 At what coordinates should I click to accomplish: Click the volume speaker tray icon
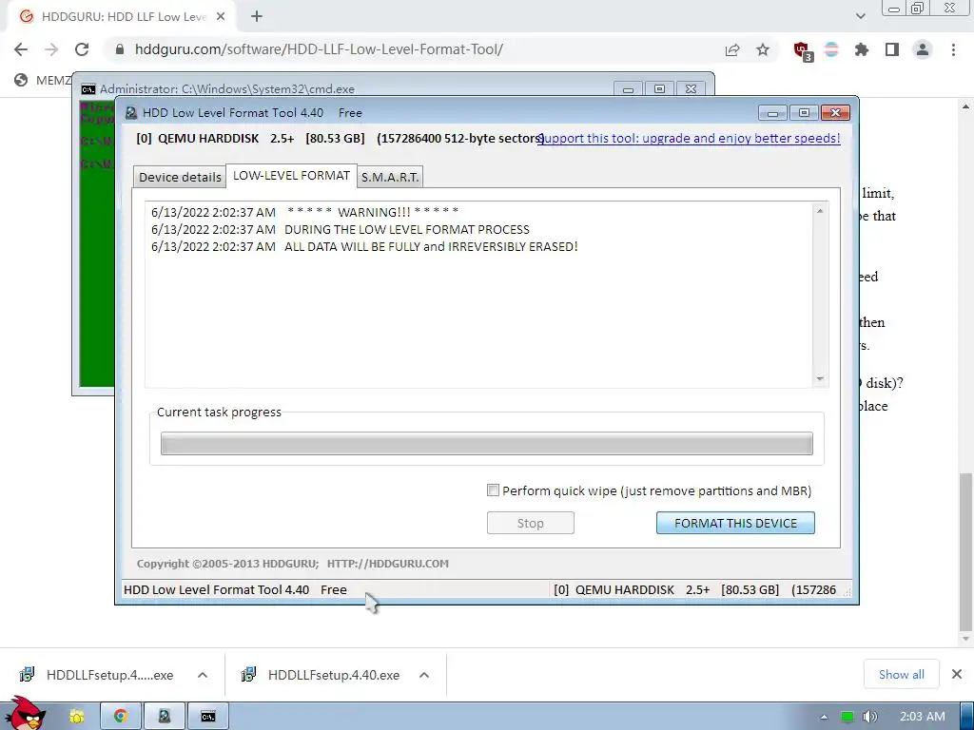click(869, 717)
